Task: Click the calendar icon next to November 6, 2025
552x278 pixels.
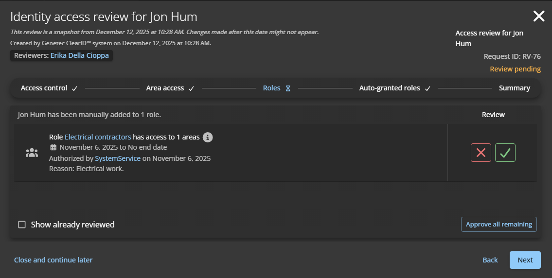Action: [53, 147]
